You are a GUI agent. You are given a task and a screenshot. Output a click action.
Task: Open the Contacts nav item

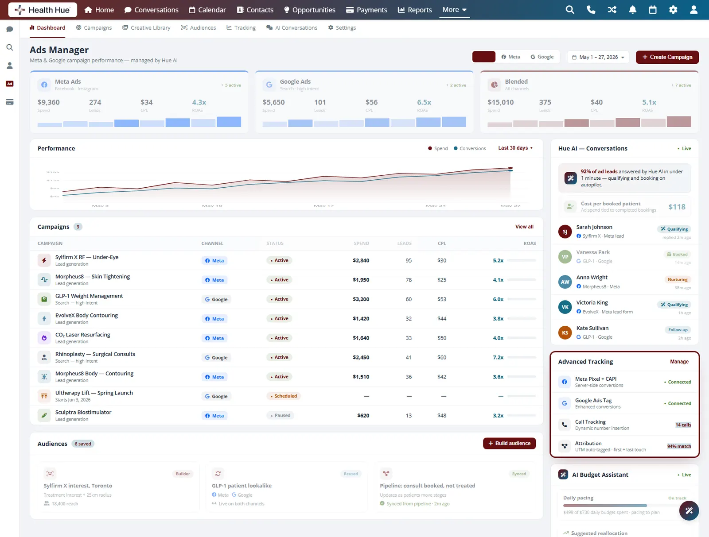tap(255, 10)
